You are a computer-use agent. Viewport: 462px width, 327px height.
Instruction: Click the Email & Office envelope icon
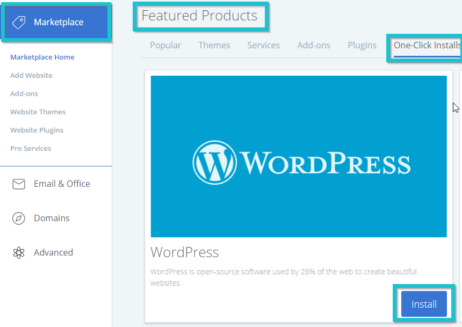pos(19,184)
